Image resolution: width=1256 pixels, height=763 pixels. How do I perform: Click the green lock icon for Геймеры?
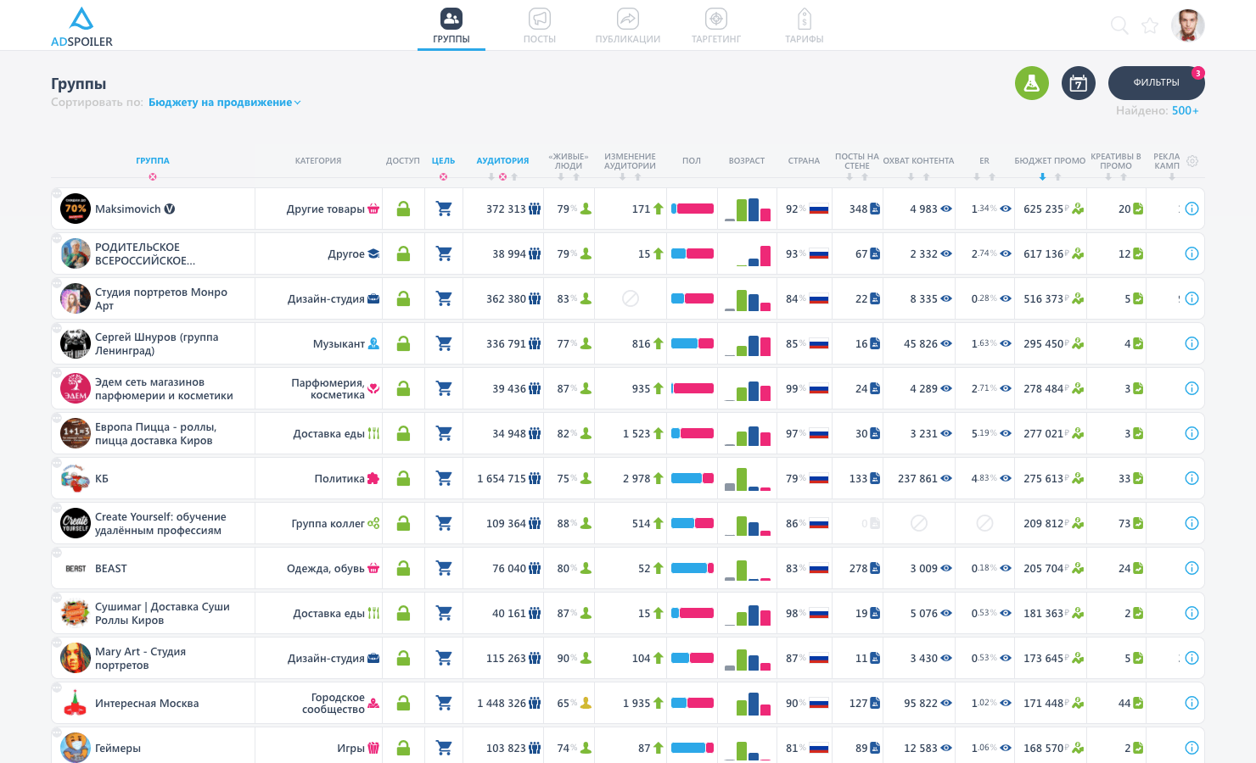point(404,748)
